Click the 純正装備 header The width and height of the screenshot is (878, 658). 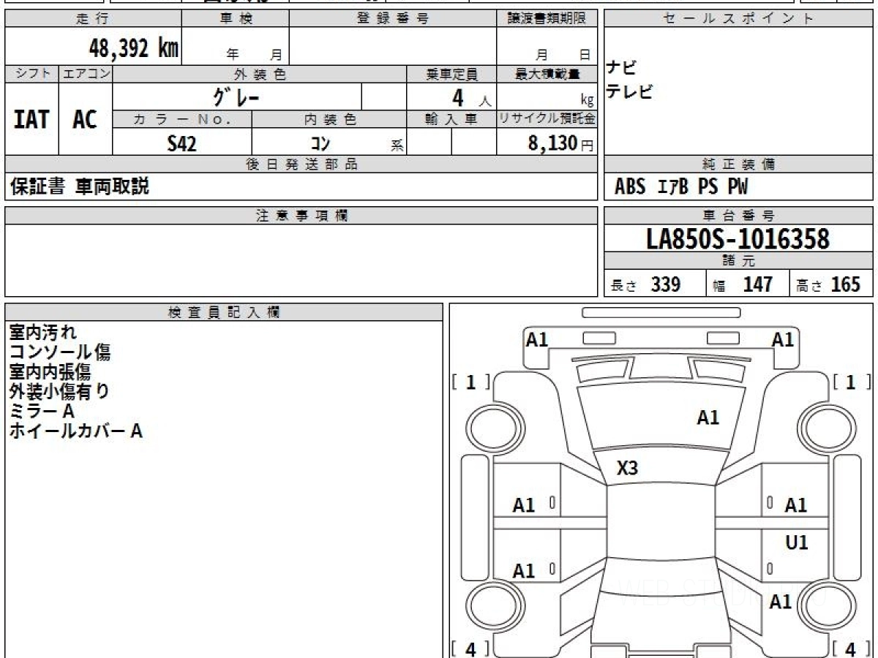[738, 164]
